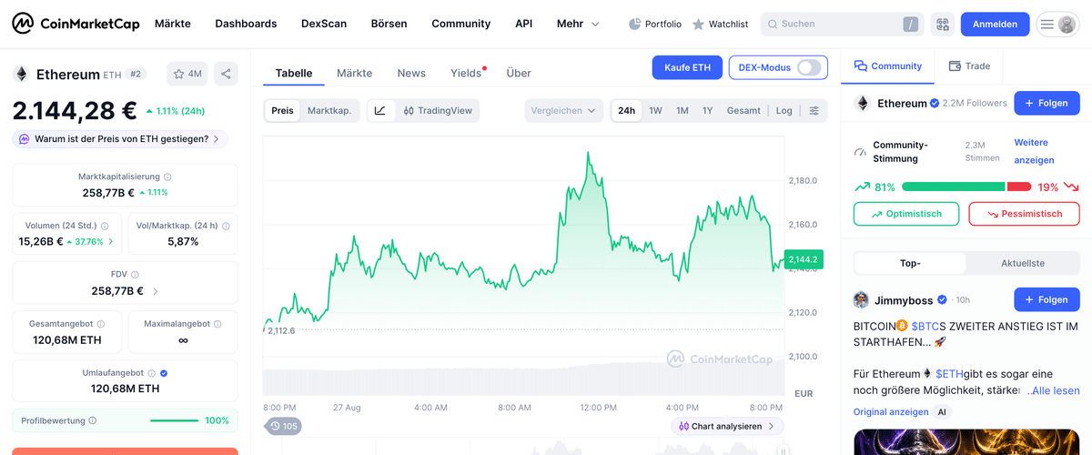Click the info icon next to Vol/Marktkap. (24 h)
This screenshot has width=1092, height=455.
pyautogui.click(x=227, y=226)
